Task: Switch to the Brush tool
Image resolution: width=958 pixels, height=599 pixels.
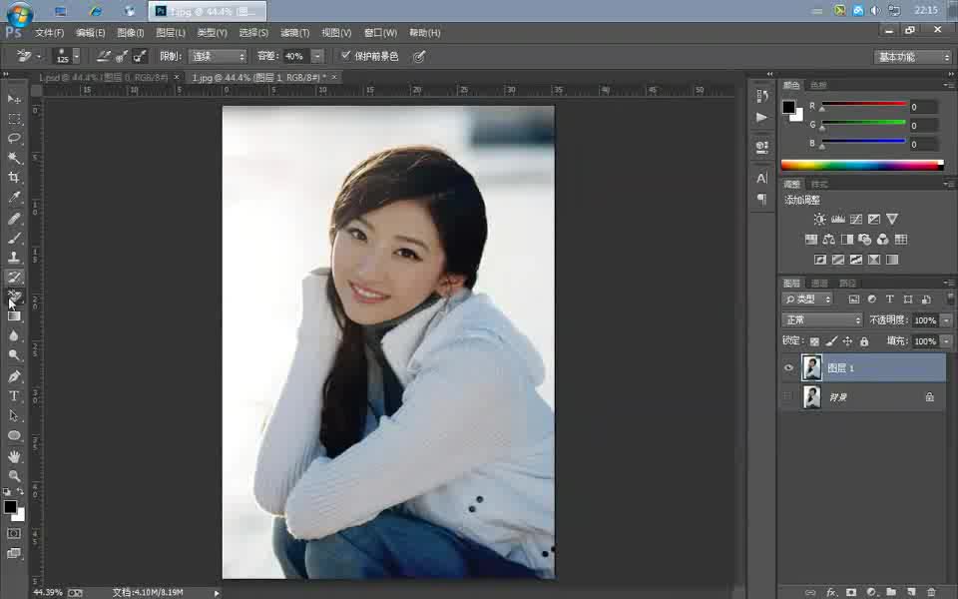Action: point(13,238)
